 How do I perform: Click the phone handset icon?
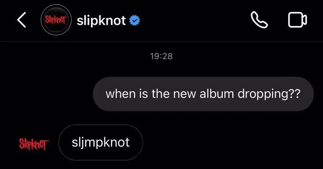259,20
